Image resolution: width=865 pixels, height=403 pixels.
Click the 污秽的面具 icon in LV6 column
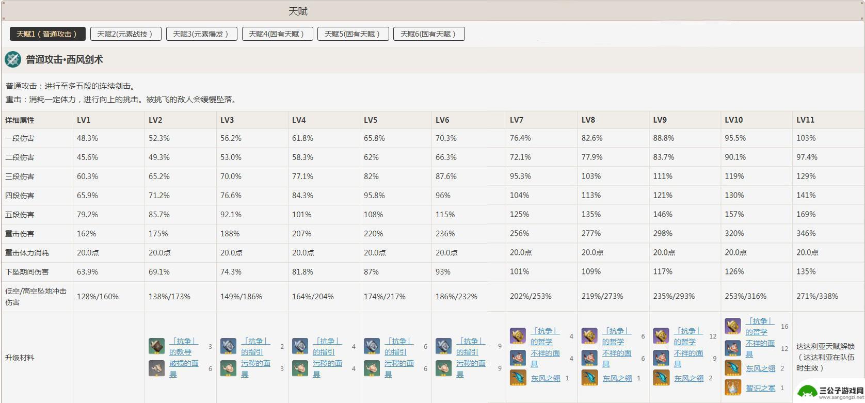click(443, 368)
